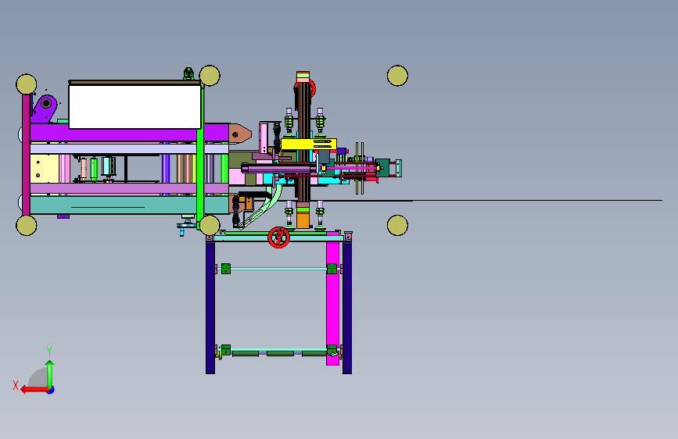678x439 pixels.
Task: Select the bright green vertical post
Action: pos(200,156)
